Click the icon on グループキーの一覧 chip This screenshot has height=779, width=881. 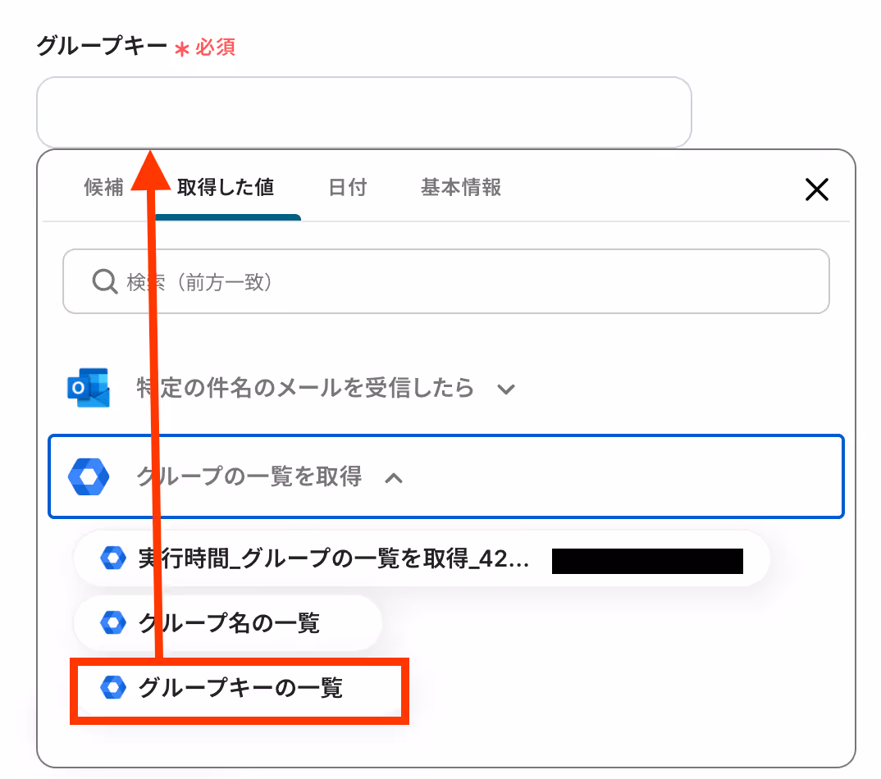(113, 687)
